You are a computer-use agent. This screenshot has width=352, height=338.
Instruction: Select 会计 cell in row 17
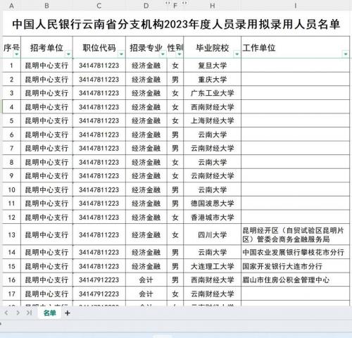[x=146, y=294]
